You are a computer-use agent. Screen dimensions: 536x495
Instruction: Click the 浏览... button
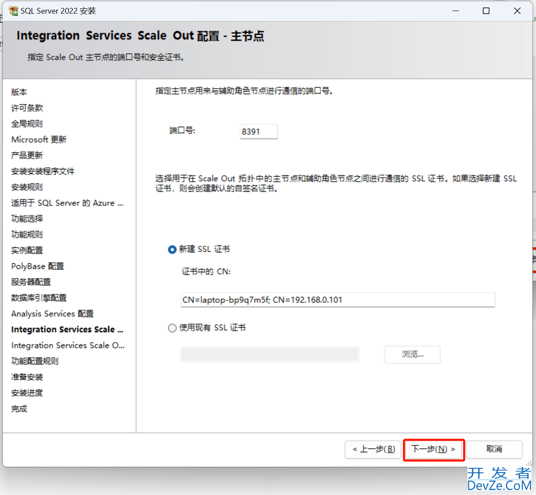[x=413, y=354]
